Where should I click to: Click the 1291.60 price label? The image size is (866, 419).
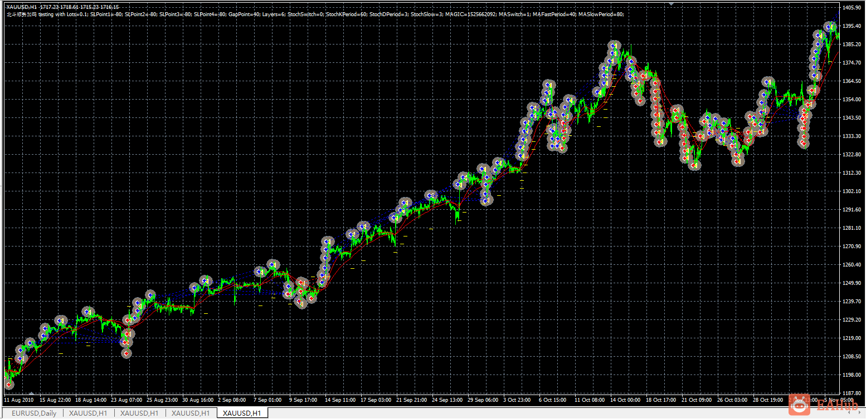pyautogui.click(x=853, y=210)
